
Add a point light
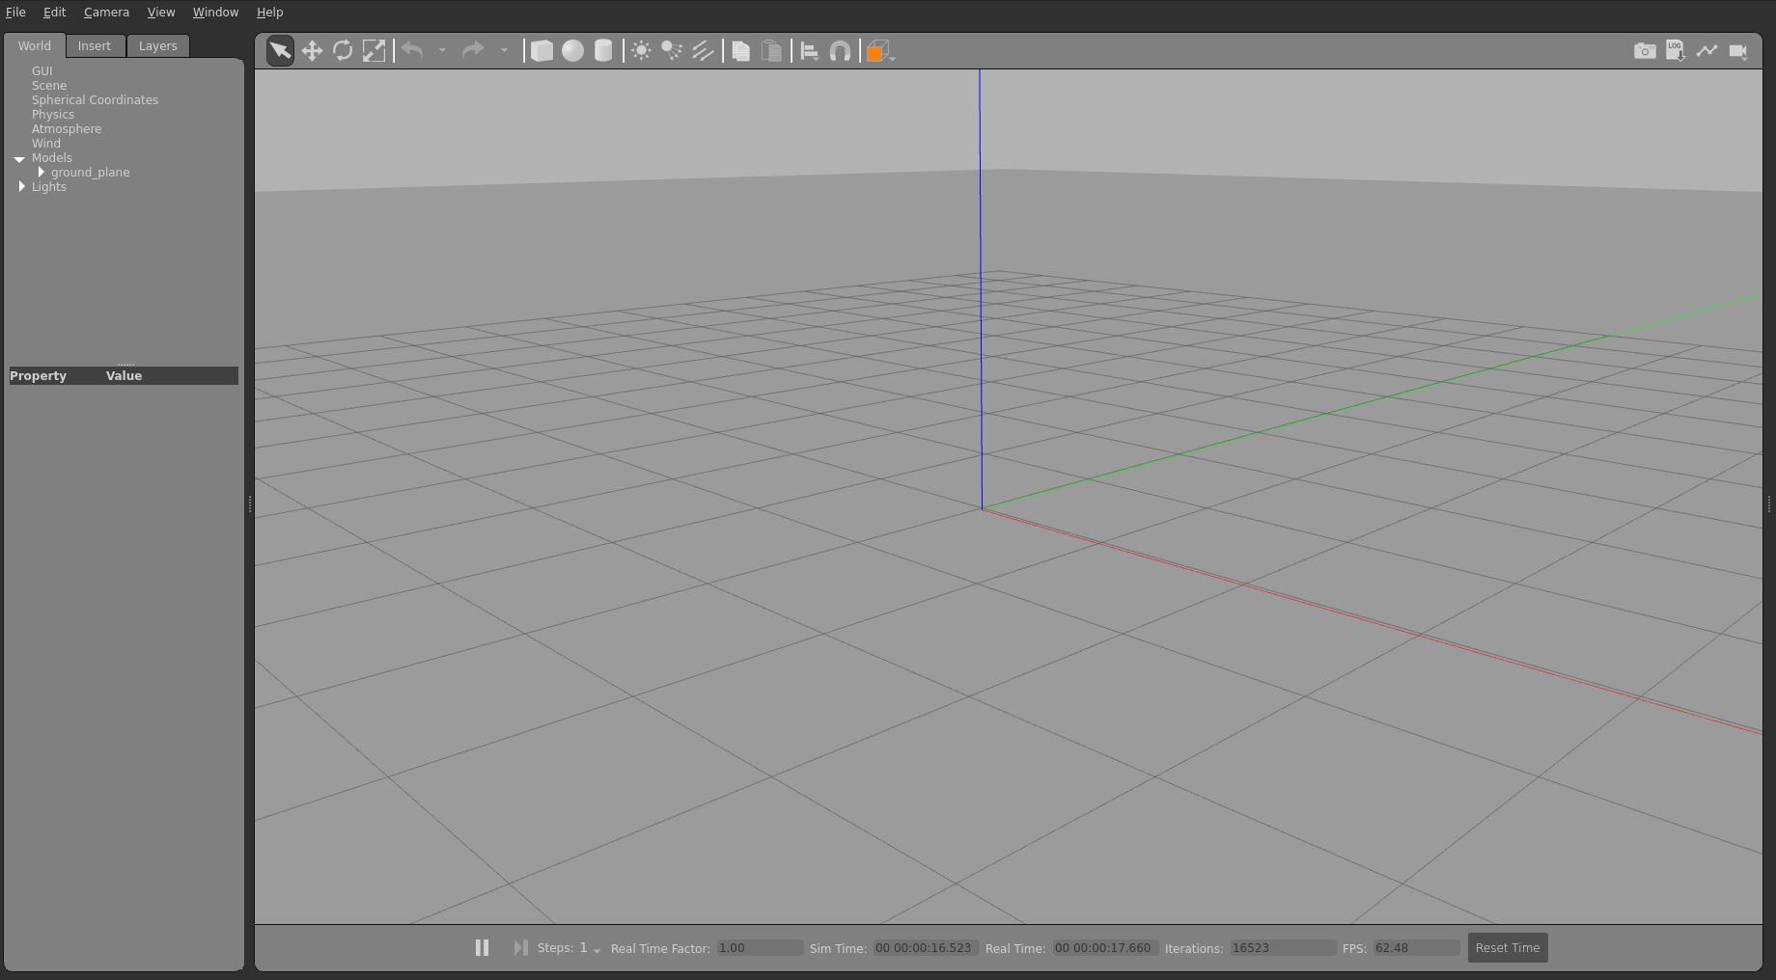tap(641, 51)
